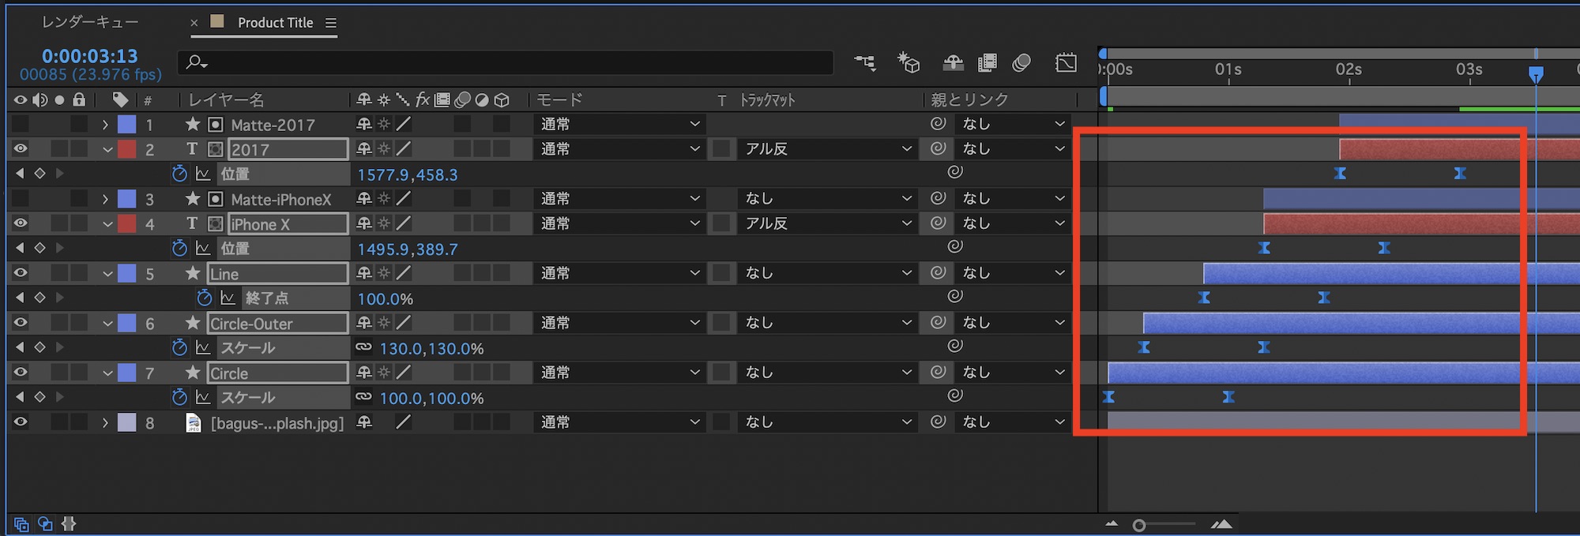Toggle the motion blur icon
The height and width of the screenshot is (536, 1580).
1021,62
